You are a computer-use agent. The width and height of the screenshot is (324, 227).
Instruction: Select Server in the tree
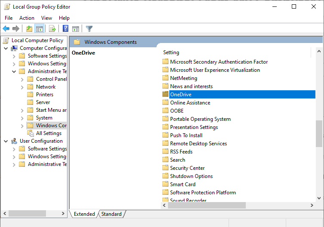point(43,102)
